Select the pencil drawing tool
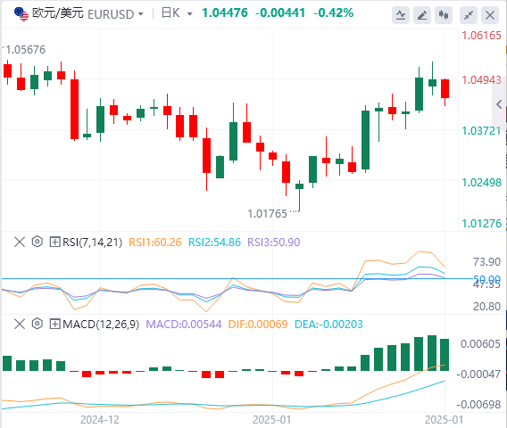Image resolution: width=507 pixels, height=428 pixels. click(x=422, y=15)
